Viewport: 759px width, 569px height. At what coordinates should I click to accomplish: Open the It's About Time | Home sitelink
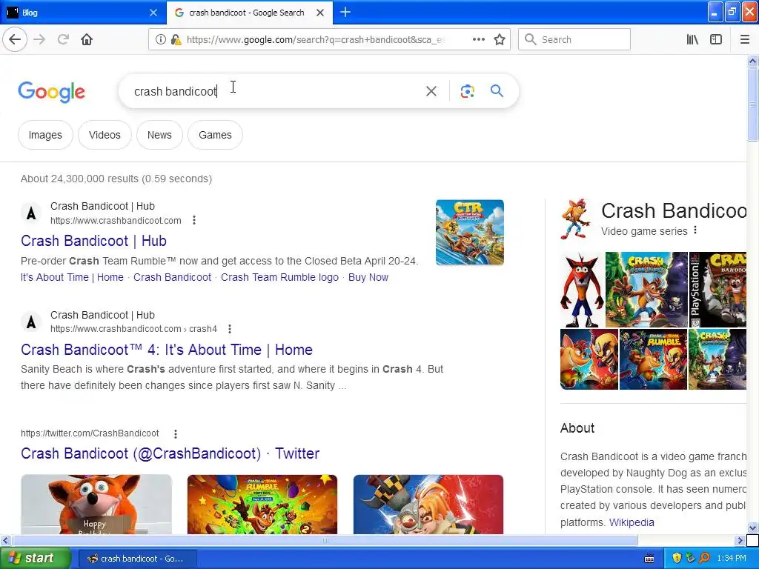coord(72,277)
